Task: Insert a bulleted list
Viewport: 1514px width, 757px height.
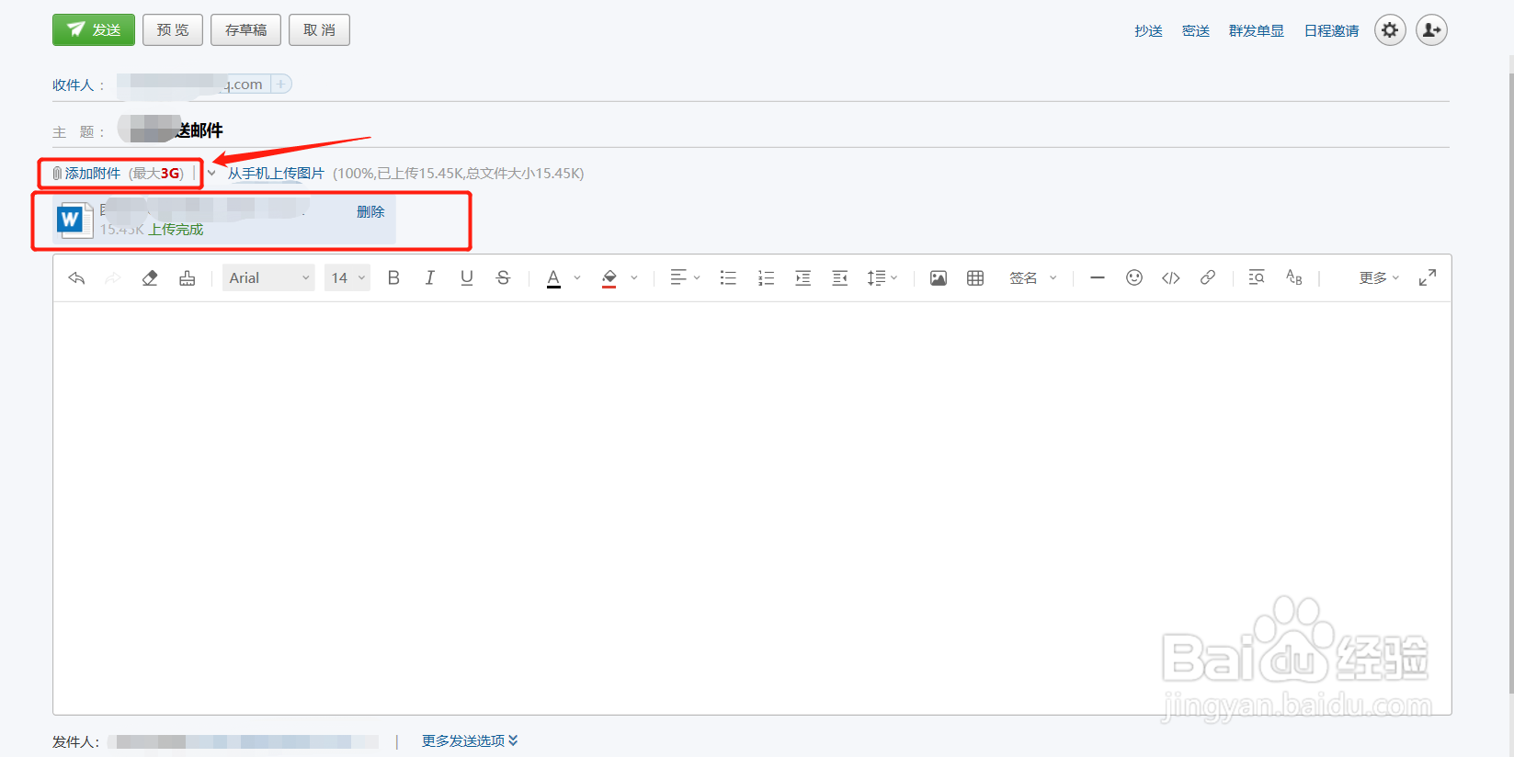Action: click(728, 277)
